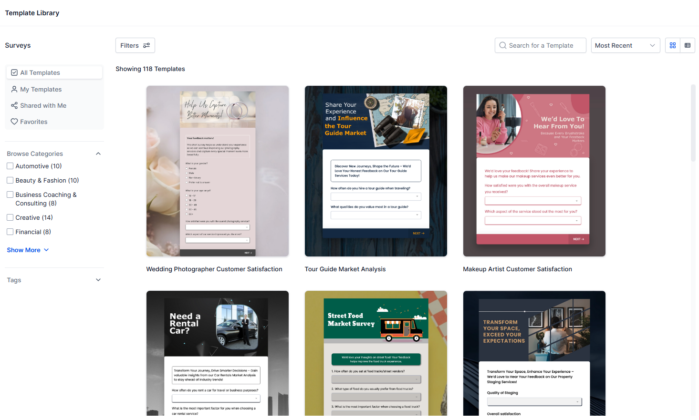Viewport: 699px width, 420px height.
Task: Check the Beauty & Fashion filter
Action: [x=10, y=180]
